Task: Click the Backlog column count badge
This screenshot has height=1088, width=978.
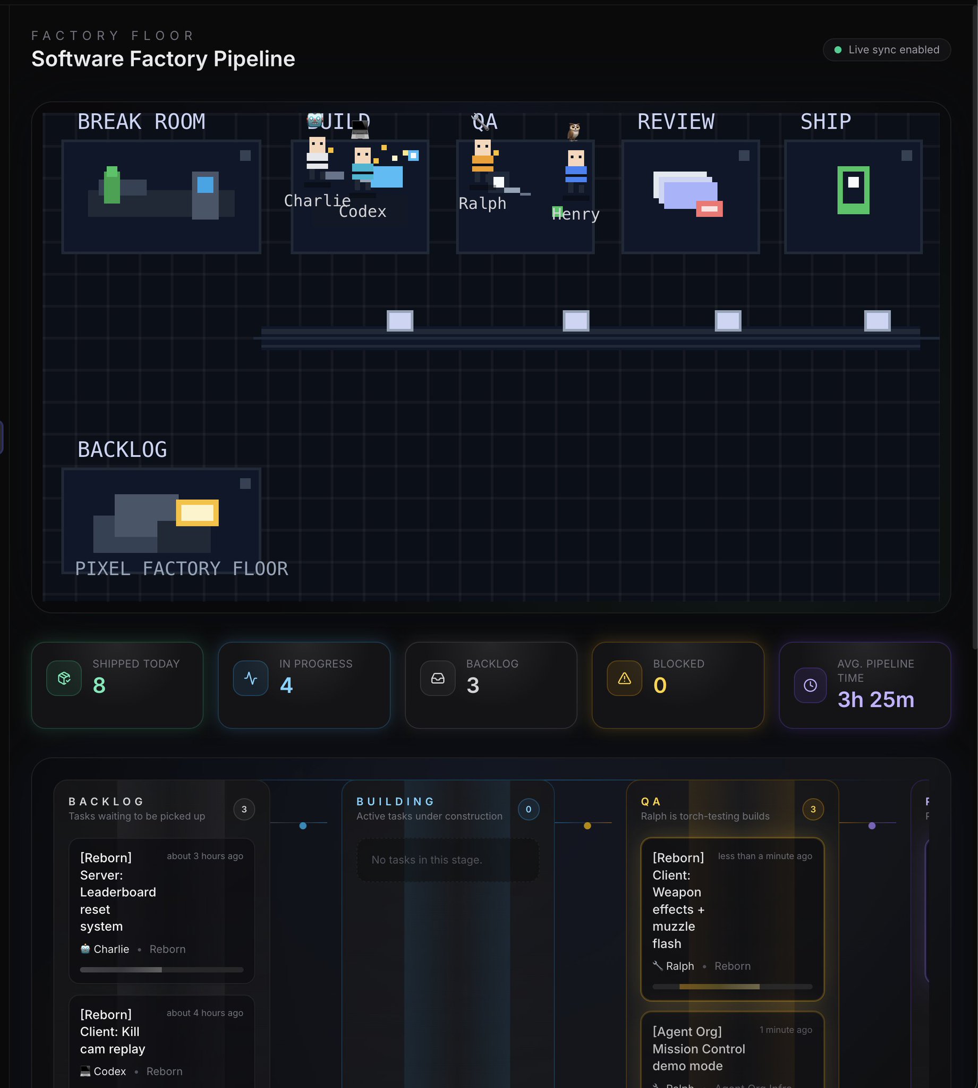Action: tap(244, 809)
